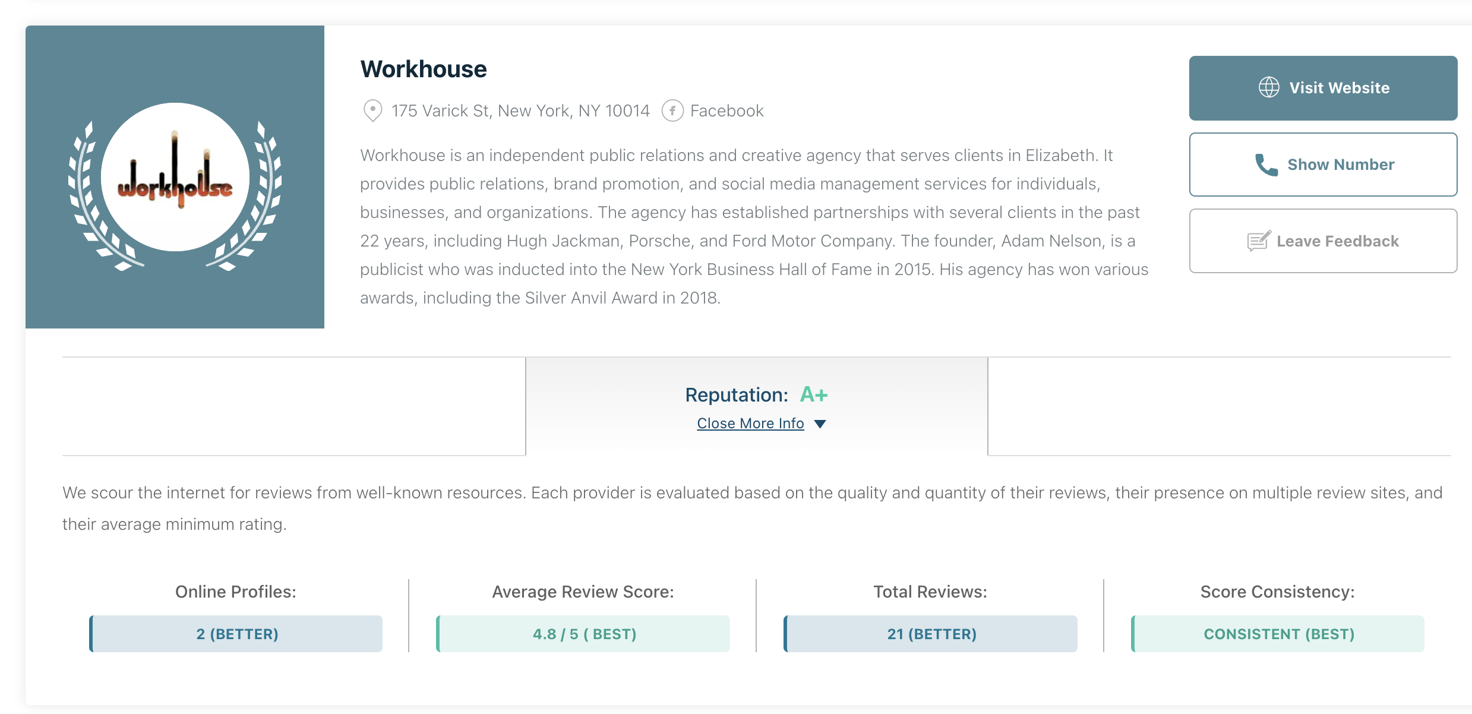Click the A+ reputation grade
The width and height of the screenshot is (1472, 714).
pos(814,394)
